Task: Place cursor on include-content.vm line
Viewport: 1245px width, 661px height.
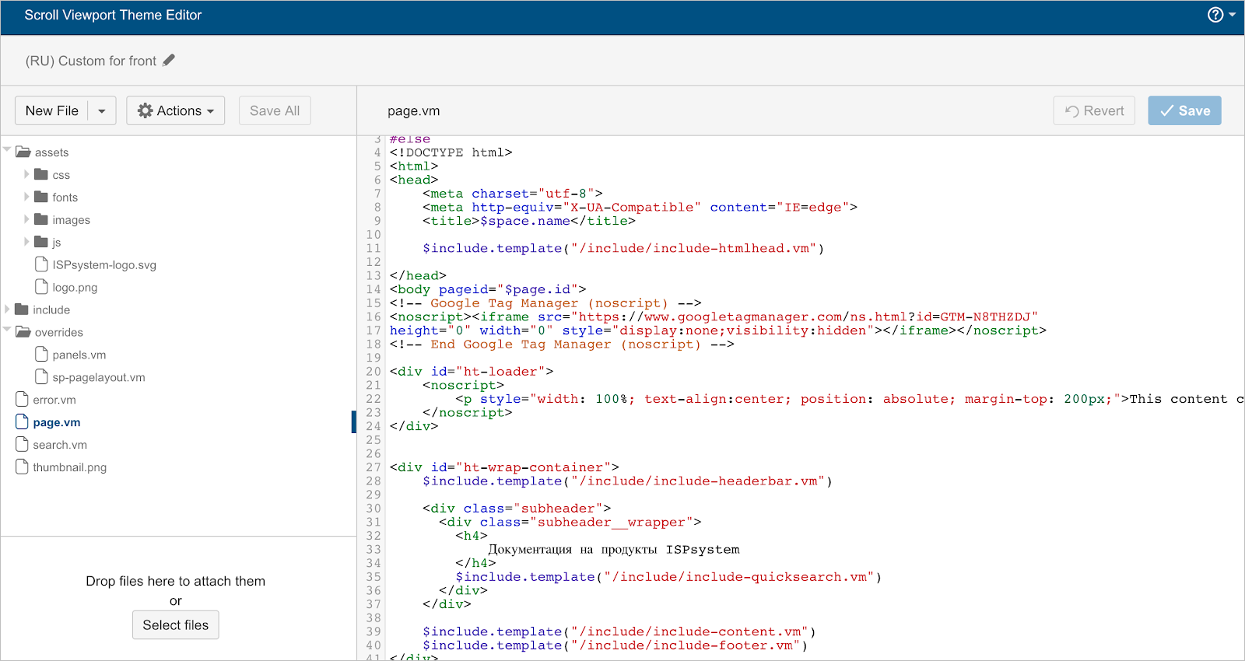Action: pos(619,631)
